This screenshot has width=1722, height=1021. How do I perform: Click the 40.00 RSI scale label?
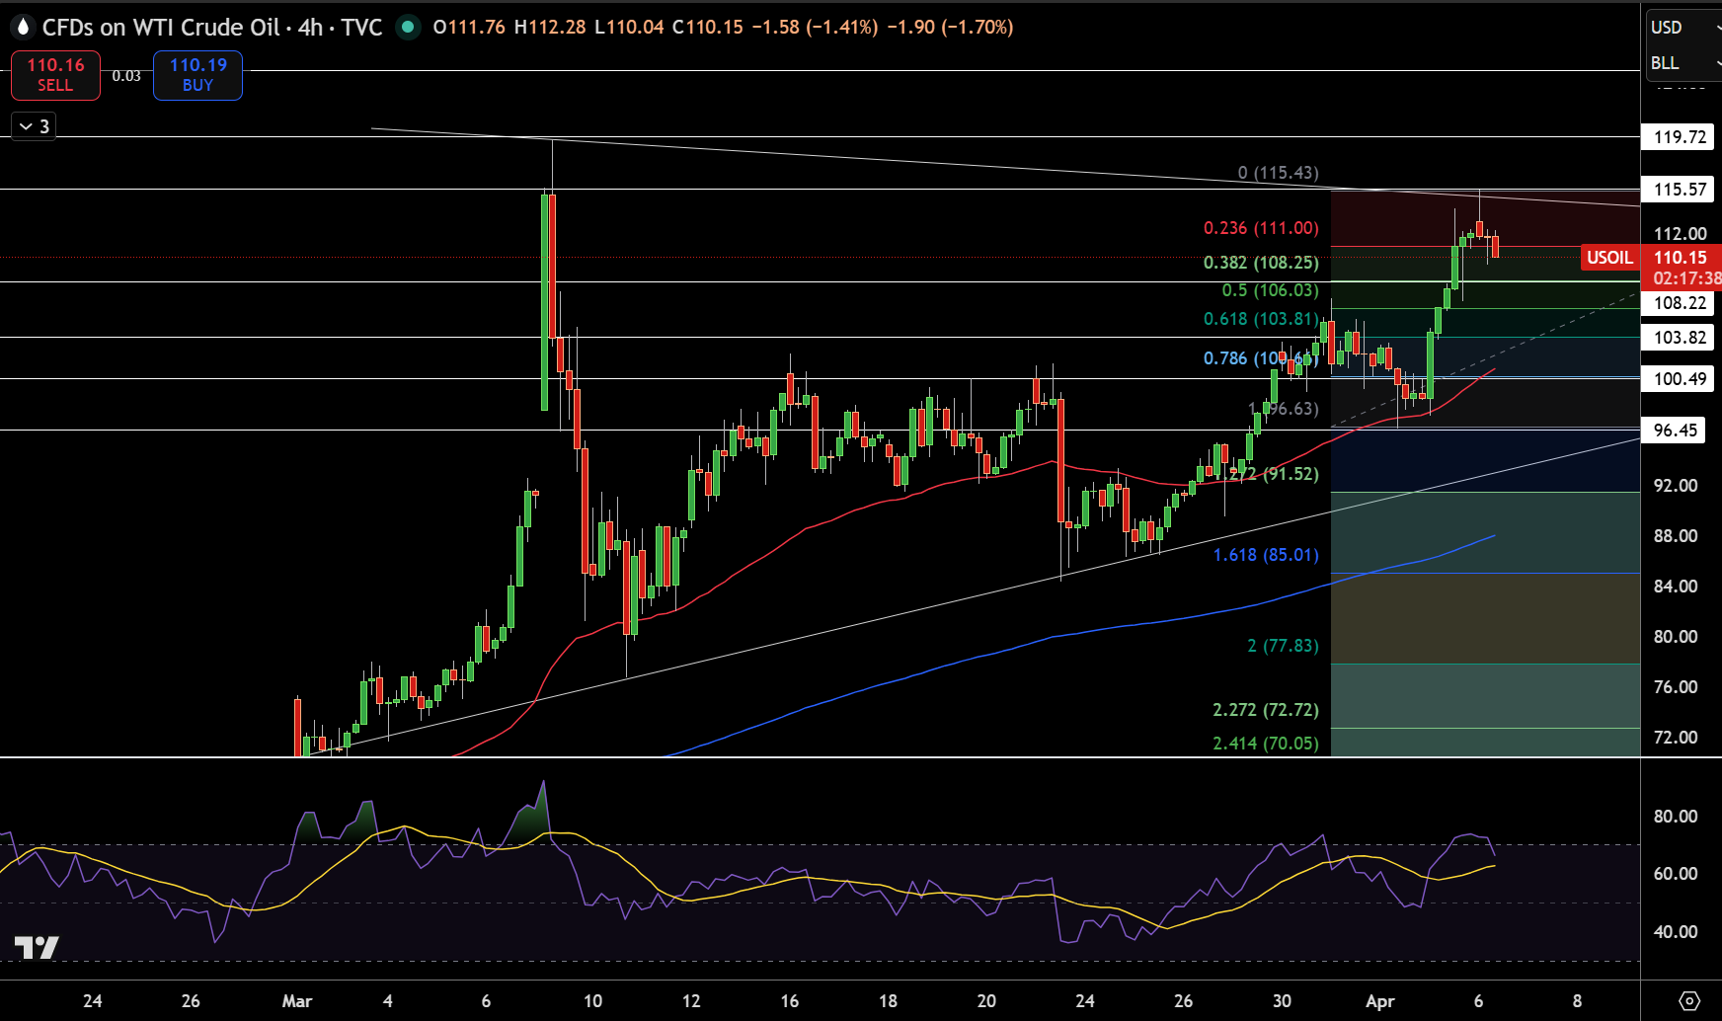1676,932
